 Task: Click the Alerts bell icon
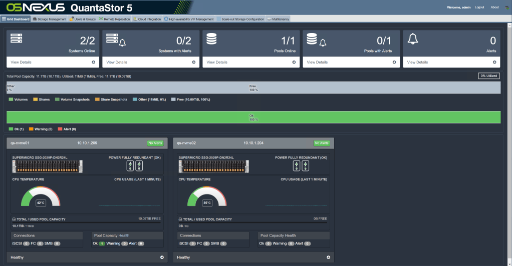pos(413,39)
